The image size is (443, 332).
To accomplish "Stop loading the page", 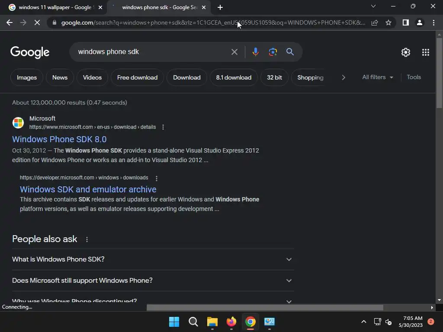I will [37, 22].
